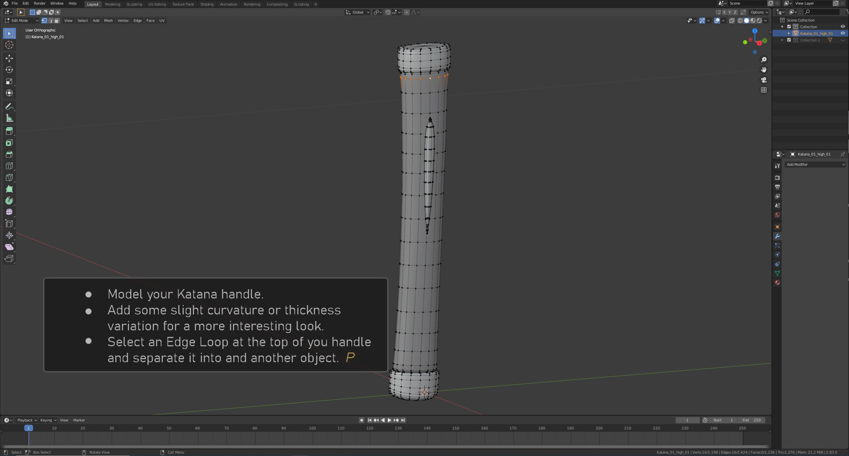The height and width of the screenshot is (456, 849).
Task: Open the Mesh menu in the header
Action: (x=108, y=20)
